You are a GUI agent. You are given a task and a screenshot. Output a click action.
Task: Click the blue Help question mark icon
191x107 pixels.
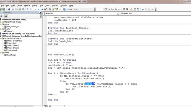[x=64, y=9]
